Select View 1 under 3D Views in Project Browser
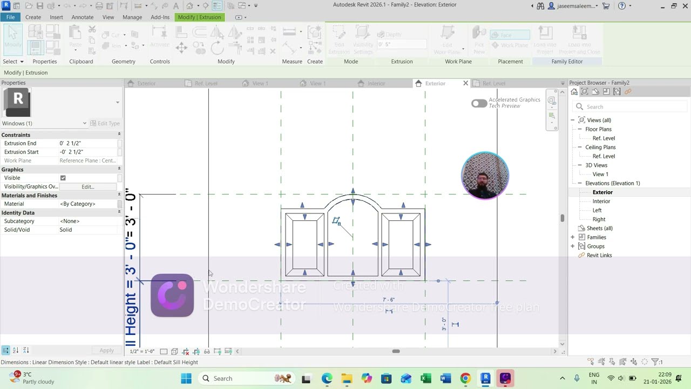This screenshot has height=389, width=691. click(600, 174)
